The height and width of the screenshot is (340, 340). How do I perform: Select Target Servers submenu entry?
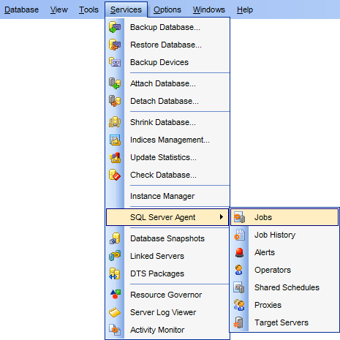point(284,322)
